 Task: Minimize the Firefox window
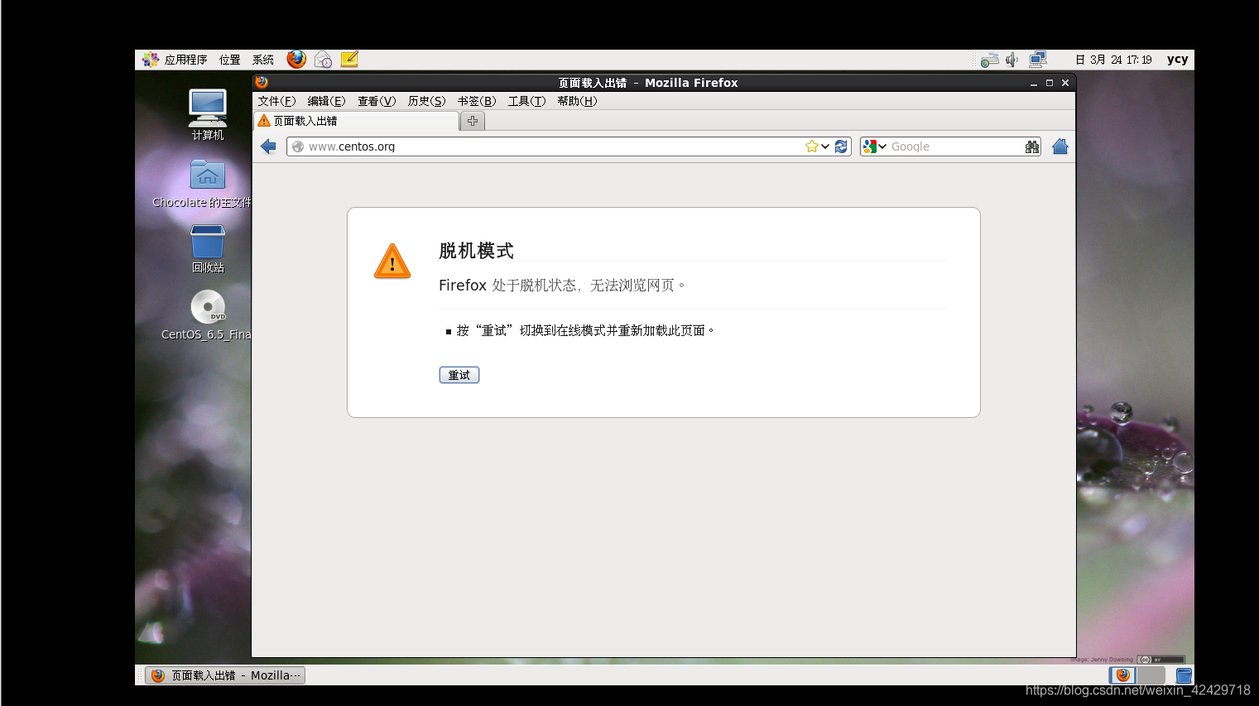[x=1034, y=83]
